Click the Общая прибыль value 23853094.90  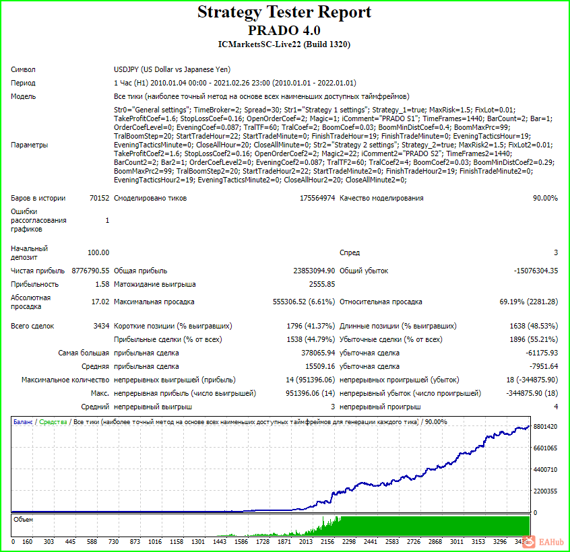314,271
